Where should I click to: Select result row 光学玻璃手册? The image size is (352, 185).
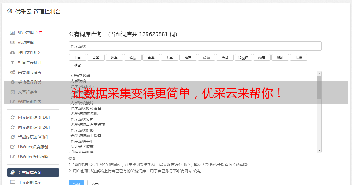[x=82, y=141]
